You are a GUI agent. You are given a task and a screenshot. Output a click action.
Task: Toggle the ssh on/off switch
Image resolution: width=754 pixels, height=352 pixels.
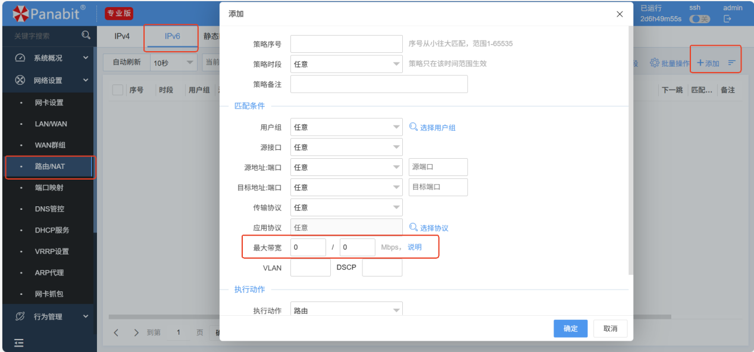[699, 19]
